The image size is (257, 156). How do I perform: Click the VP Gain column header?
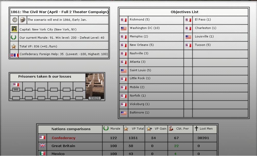(x=156, y=129)
